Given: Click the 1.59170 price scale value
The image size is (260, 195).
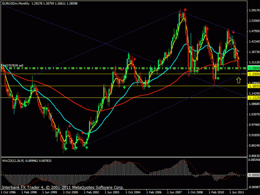Looking at the screenshot, I should click(254, 10).
